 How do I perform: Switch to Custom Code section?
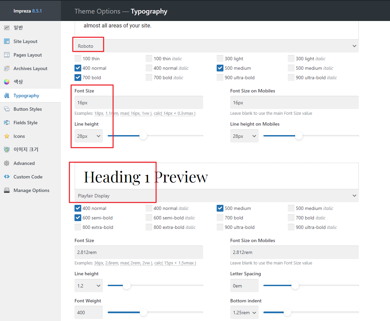30,177
